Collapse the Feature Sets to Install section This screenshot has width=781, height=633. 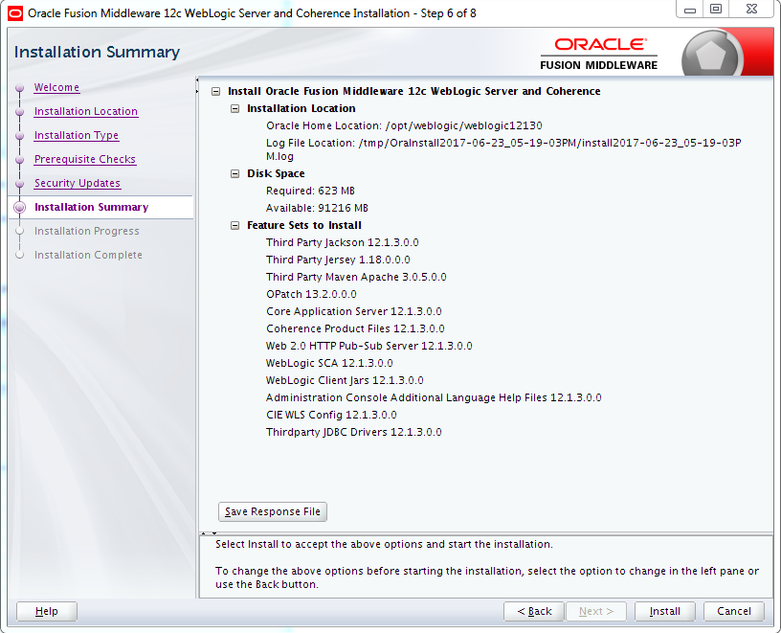(x=235, y=225)
